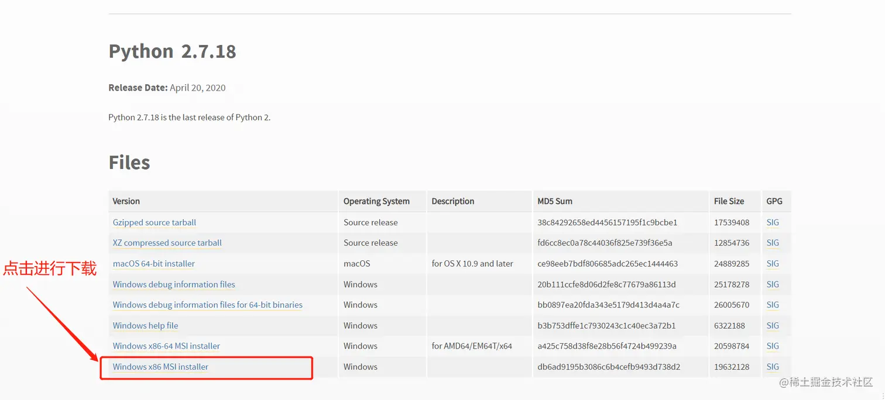Click the Release Date April 20, 2020 line

tap(167, 88)
